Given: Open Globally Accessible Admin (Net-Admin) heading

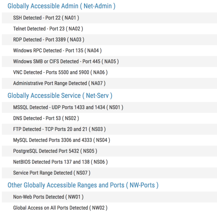Looking at the screenshot, I should coord(61,6).
